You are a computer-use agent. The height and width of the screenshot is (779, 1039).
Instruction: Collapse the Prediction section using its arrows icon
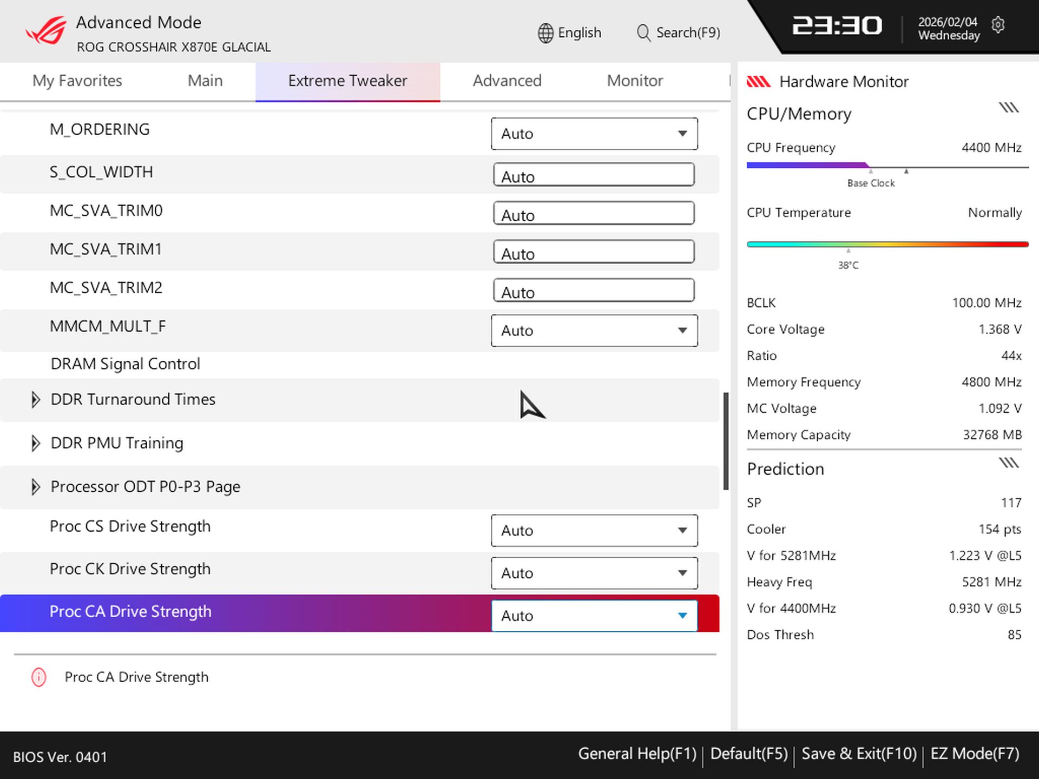coord(1009,463)
